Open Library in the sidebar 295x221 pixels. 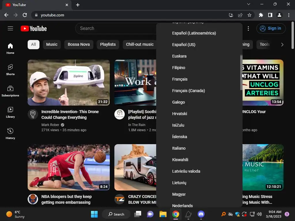tap(10, 113)
